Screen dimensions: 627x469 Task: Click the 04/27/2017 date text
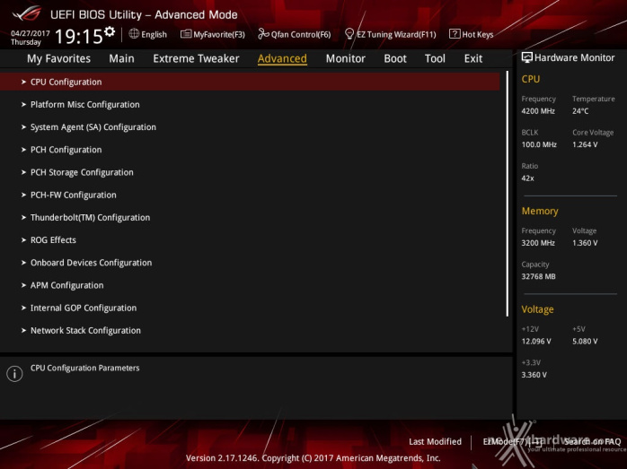point(30,33)
